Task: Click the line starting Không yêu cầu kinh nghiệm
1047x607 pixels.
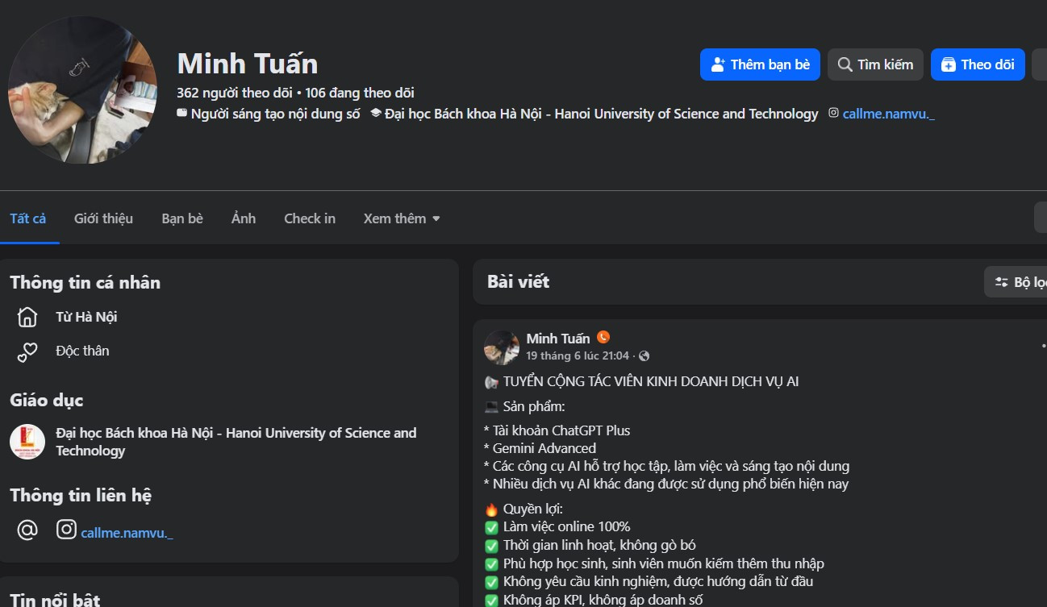Action: tap(658, 581)
